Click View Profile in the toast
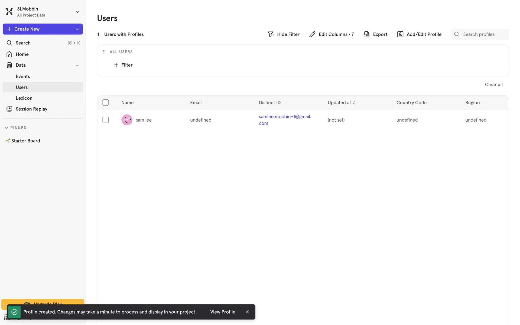This screenshot has width=520, height=325. pyautogui.click(x=223, y=312)
